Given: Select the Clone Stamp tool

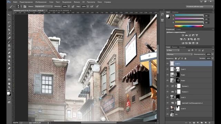Looking at the screenshot, I should coord(9,45).
